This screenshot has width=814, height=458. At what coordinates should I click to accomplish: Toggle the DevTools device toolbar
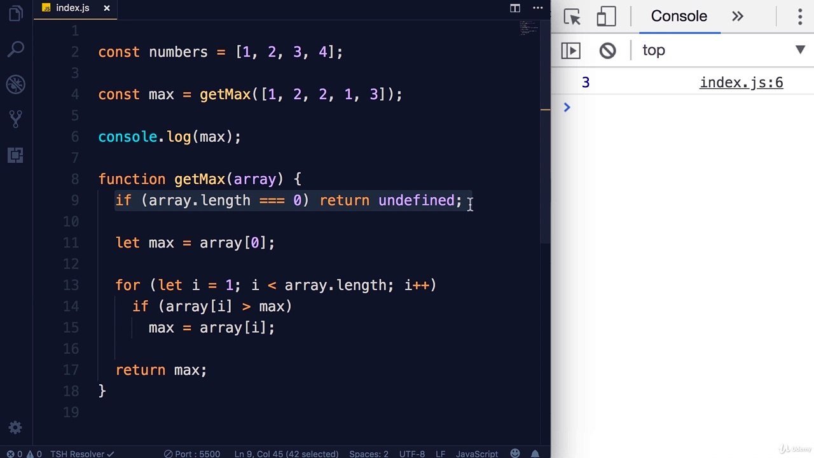pos(606,17)
